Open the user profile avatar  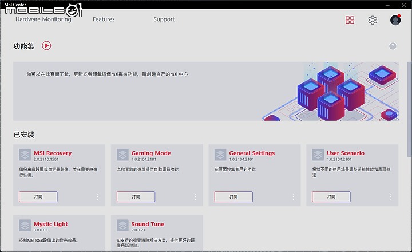(395, 20)
